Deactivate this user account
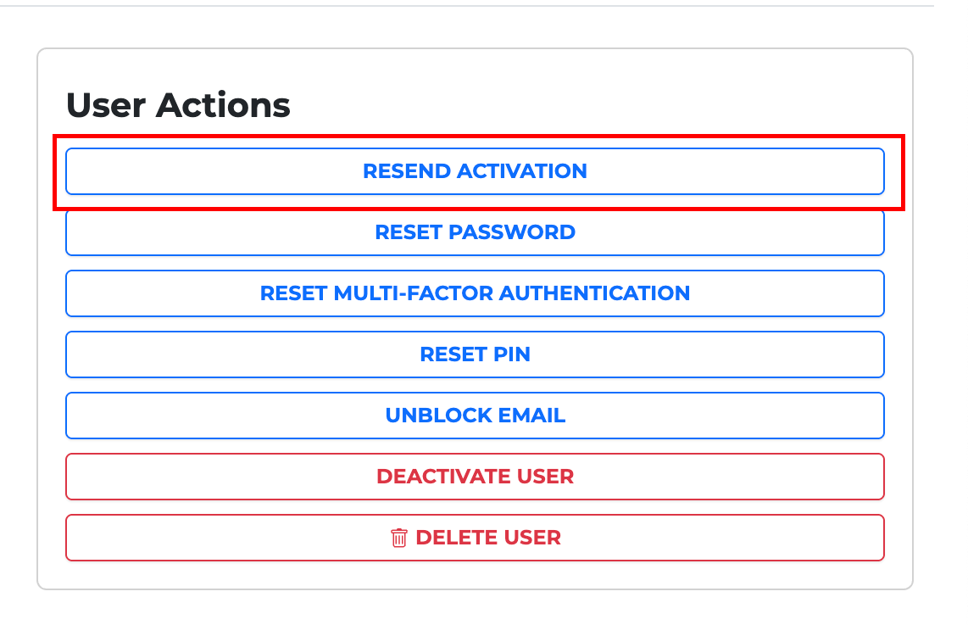The height and width of the screenshot is (625, 968). (x=475, y=477)
